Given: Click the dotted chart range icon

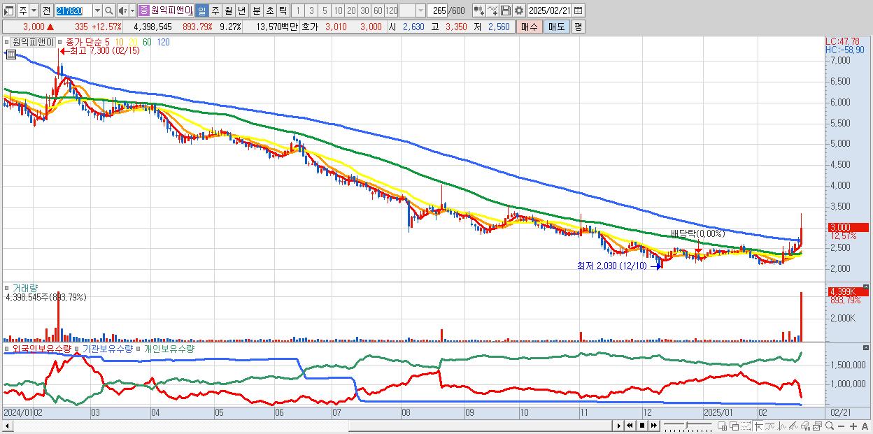Looking at the screenshot, I should [746, 426].
